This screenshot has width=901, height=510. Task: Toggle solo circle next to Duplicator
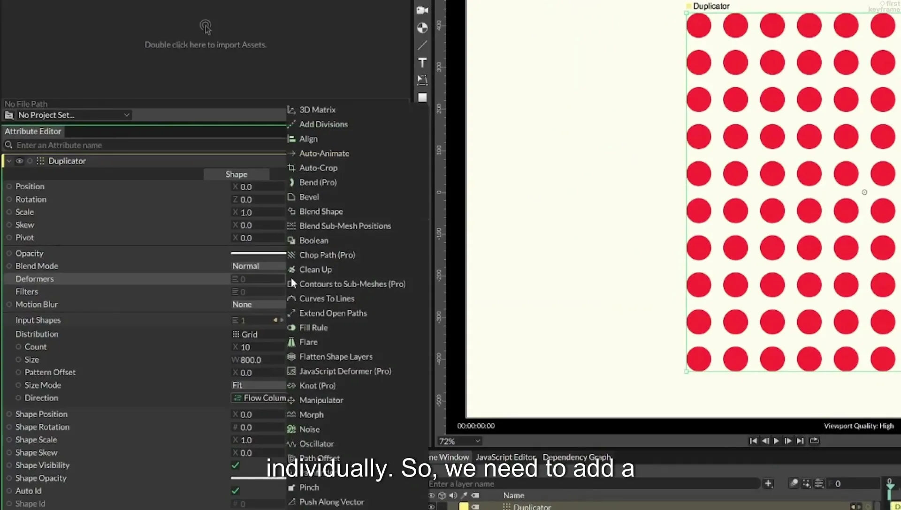[x=30, y=161]
